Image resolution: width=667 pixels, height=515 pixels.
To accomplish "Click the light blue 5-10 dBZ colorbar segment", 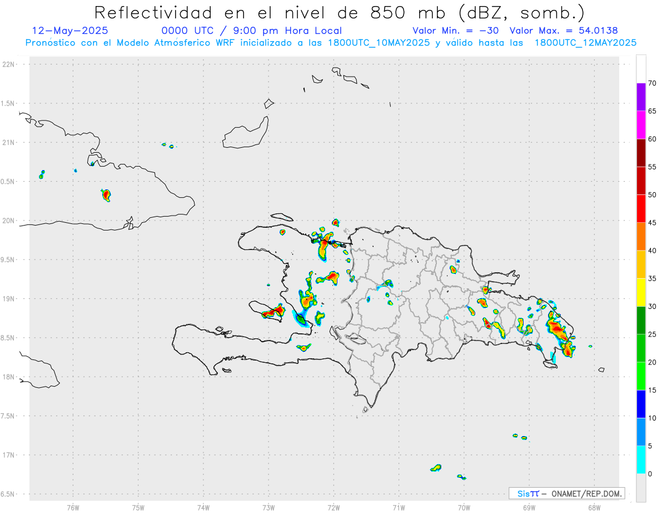I will click(x=641, y=432).
